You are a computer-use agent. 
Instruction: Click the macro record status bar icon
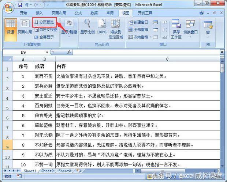(x=19, y=176)
